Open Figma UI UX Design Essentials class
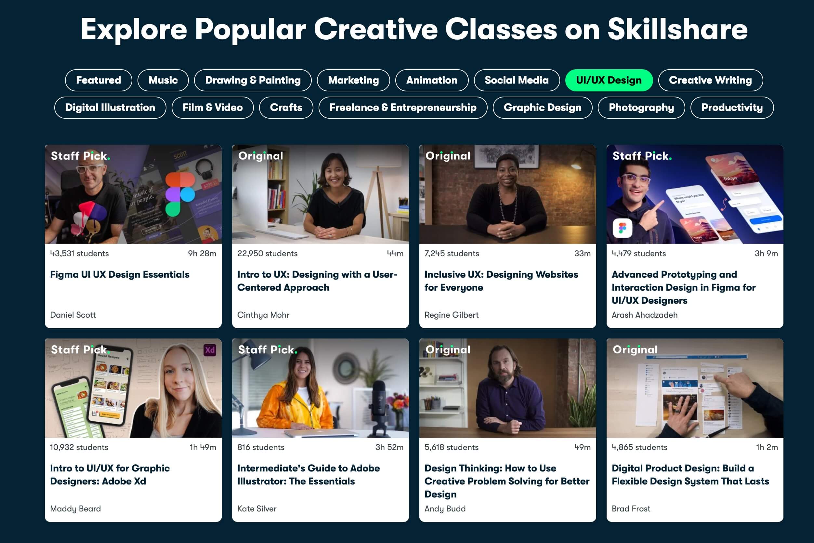Image resolution: width=814 pixels, height=543 pixels. (x=119, y=275)
